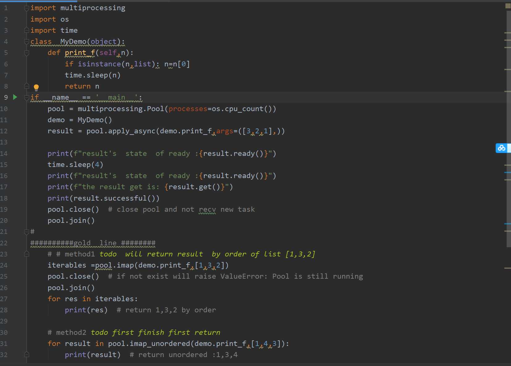511x366 pixels.
Task: Click the underlined word 'recv' in the line 19 comment
Action: point(207,210)
